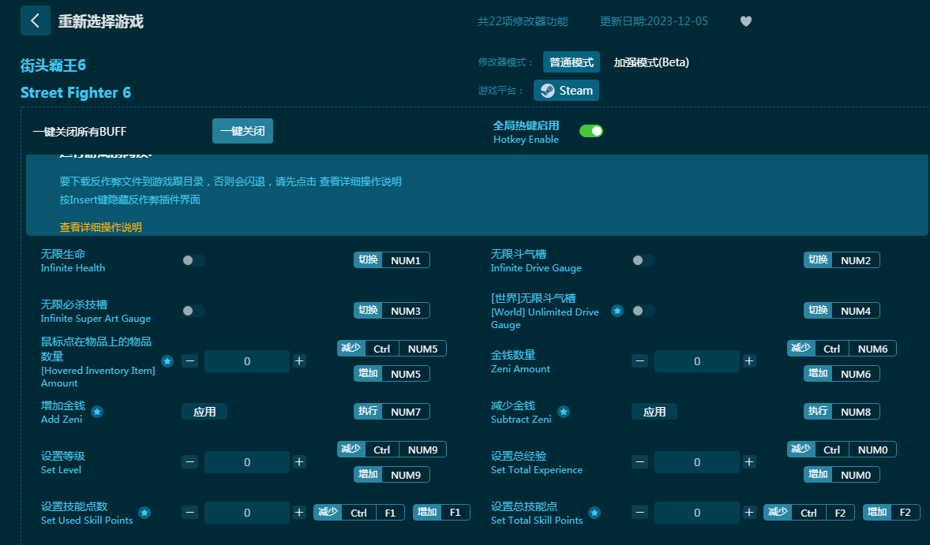
Task: Click the 更新日期:2023-12-05 text
Action: [x=654, y=21]
